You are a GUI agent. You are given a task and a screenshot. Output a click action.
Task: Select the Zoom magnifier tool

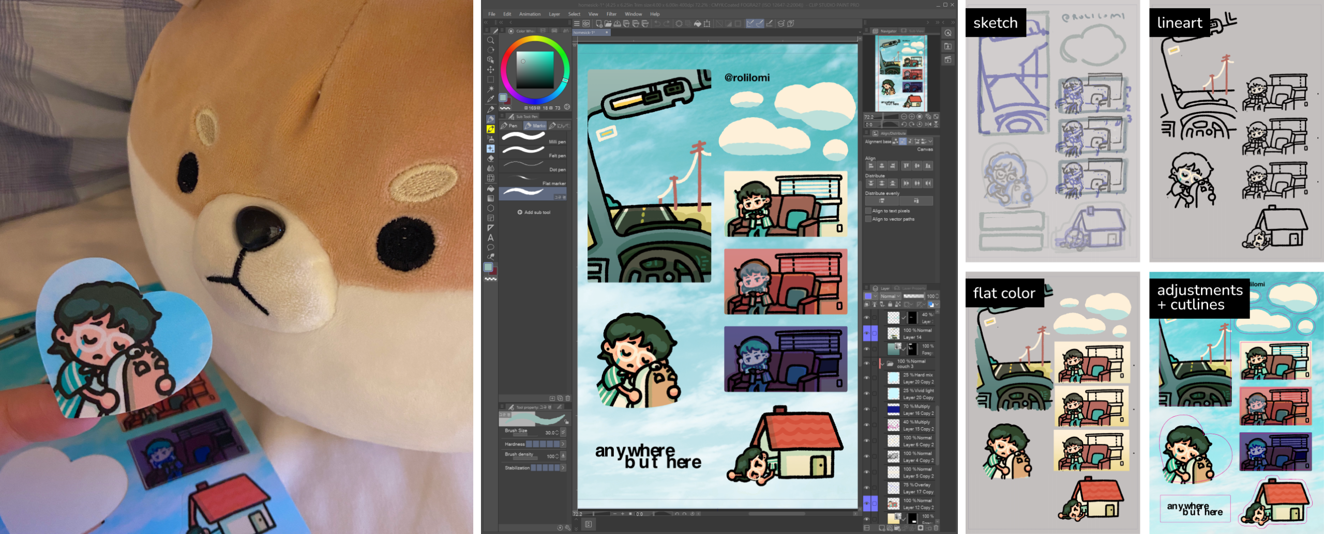tap(490, 40)
